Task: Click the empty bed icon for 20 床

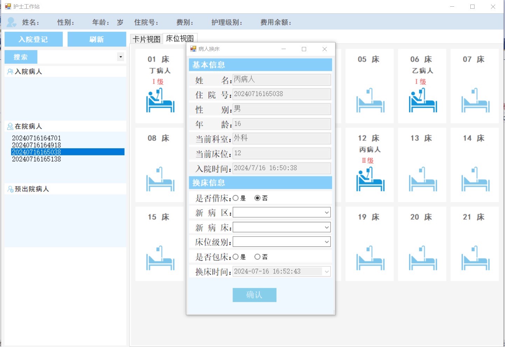Action: pyautogui.click(x=423, y=258)
